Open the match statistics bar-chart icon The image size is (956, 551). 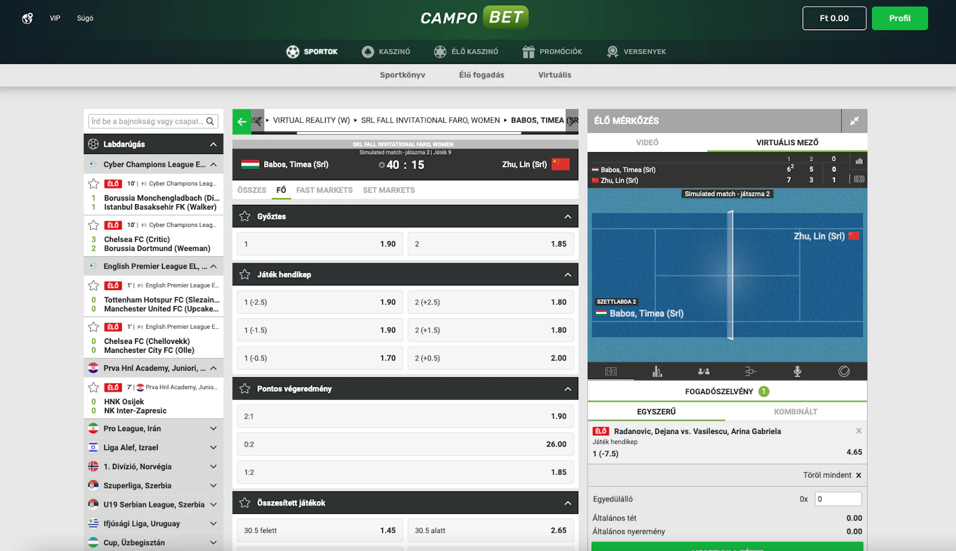657,371
